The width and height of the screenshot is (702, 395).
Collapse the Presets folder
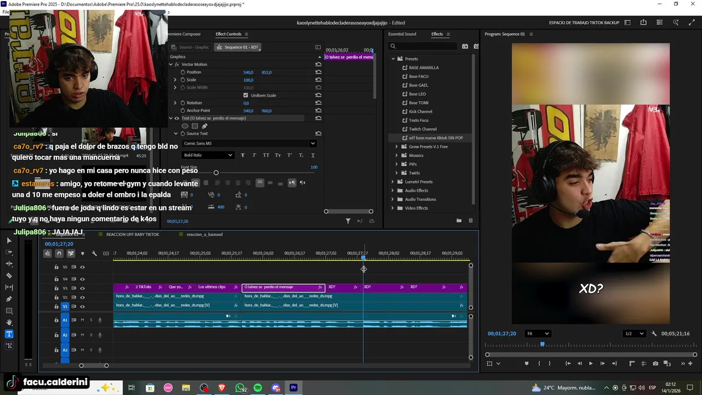point(393,59)
